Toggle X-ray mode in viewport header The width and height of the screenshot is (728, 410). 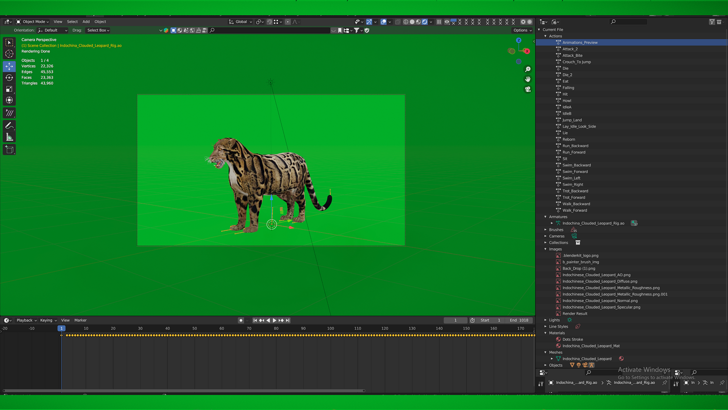[397, 22]
